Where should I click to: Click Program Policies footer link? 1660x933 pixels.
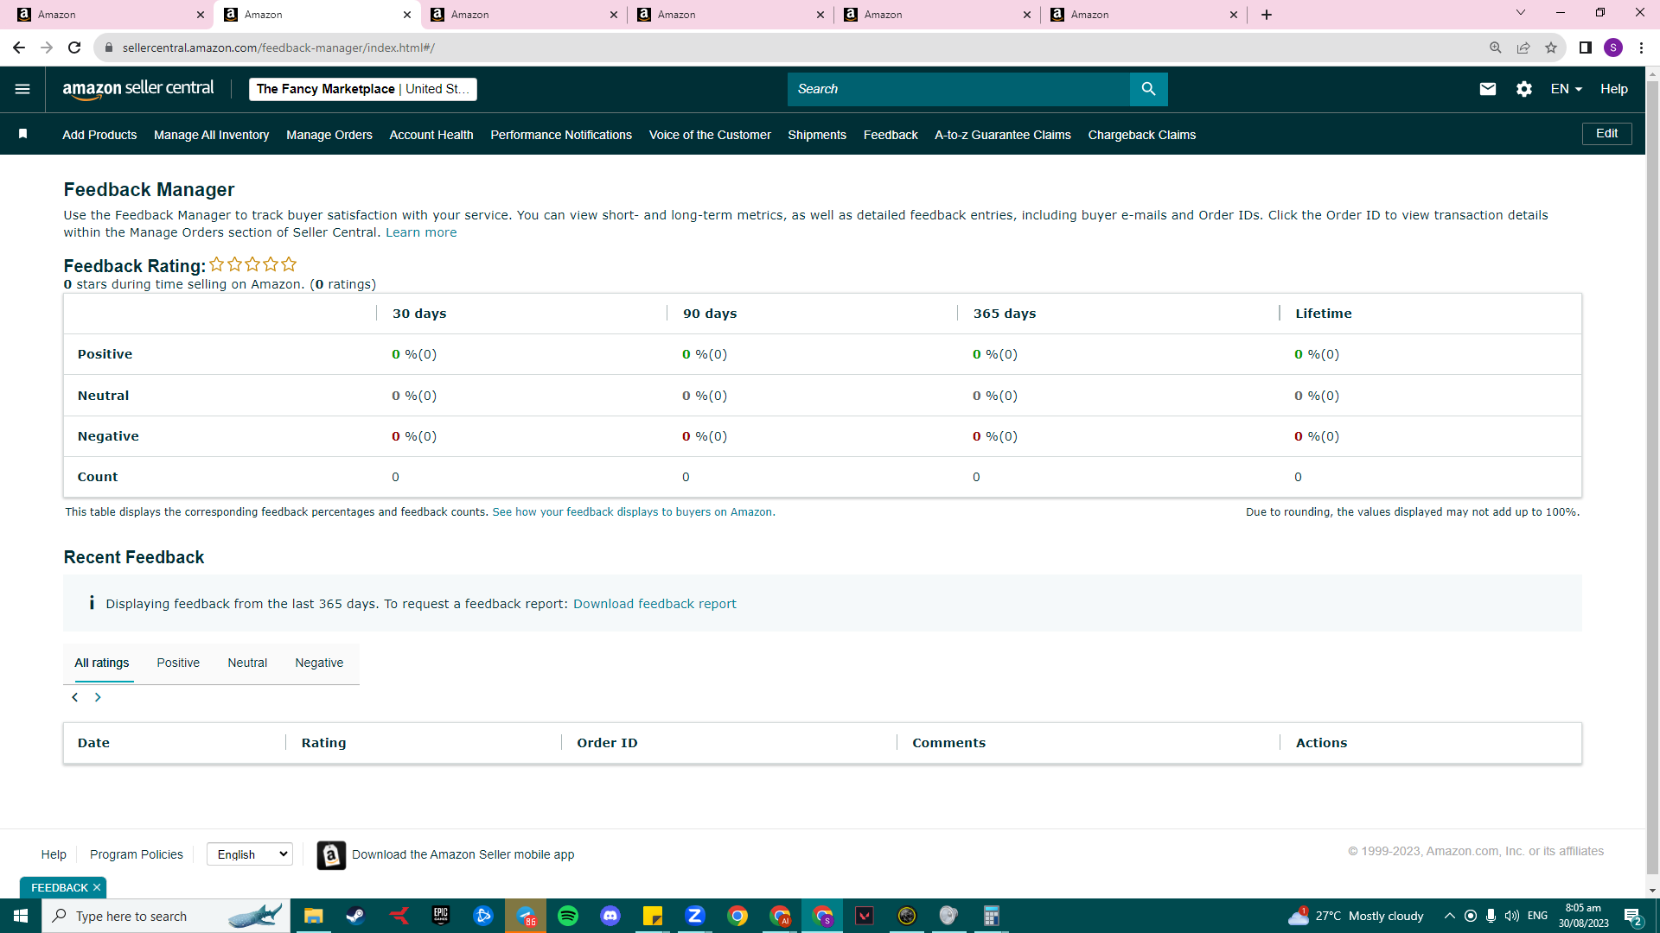pyautogui.click(x=137, y=854)
